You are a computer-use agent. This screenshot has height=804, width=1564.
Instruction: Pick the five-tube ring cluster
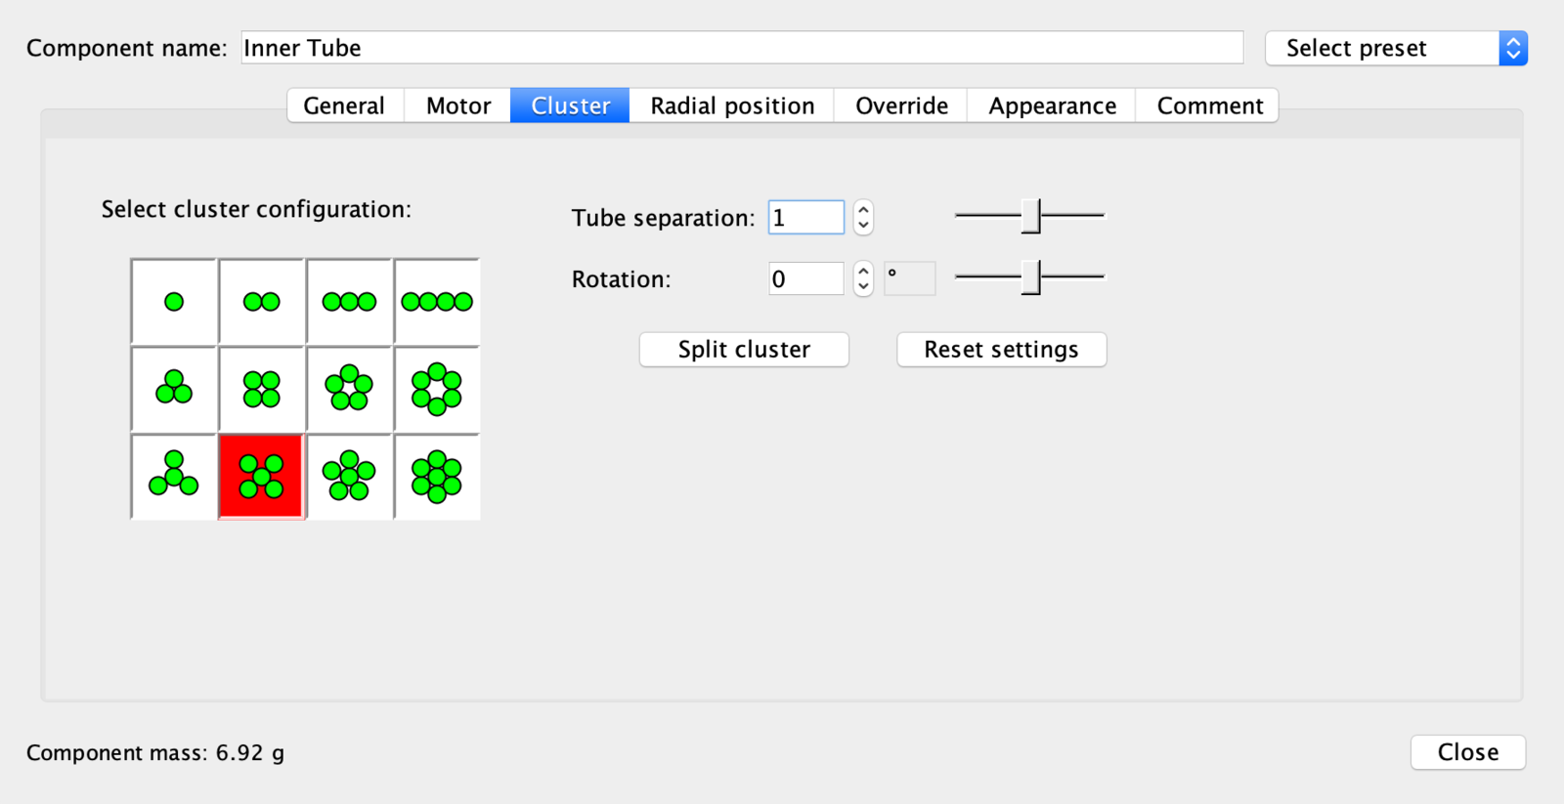pos(349,389)
